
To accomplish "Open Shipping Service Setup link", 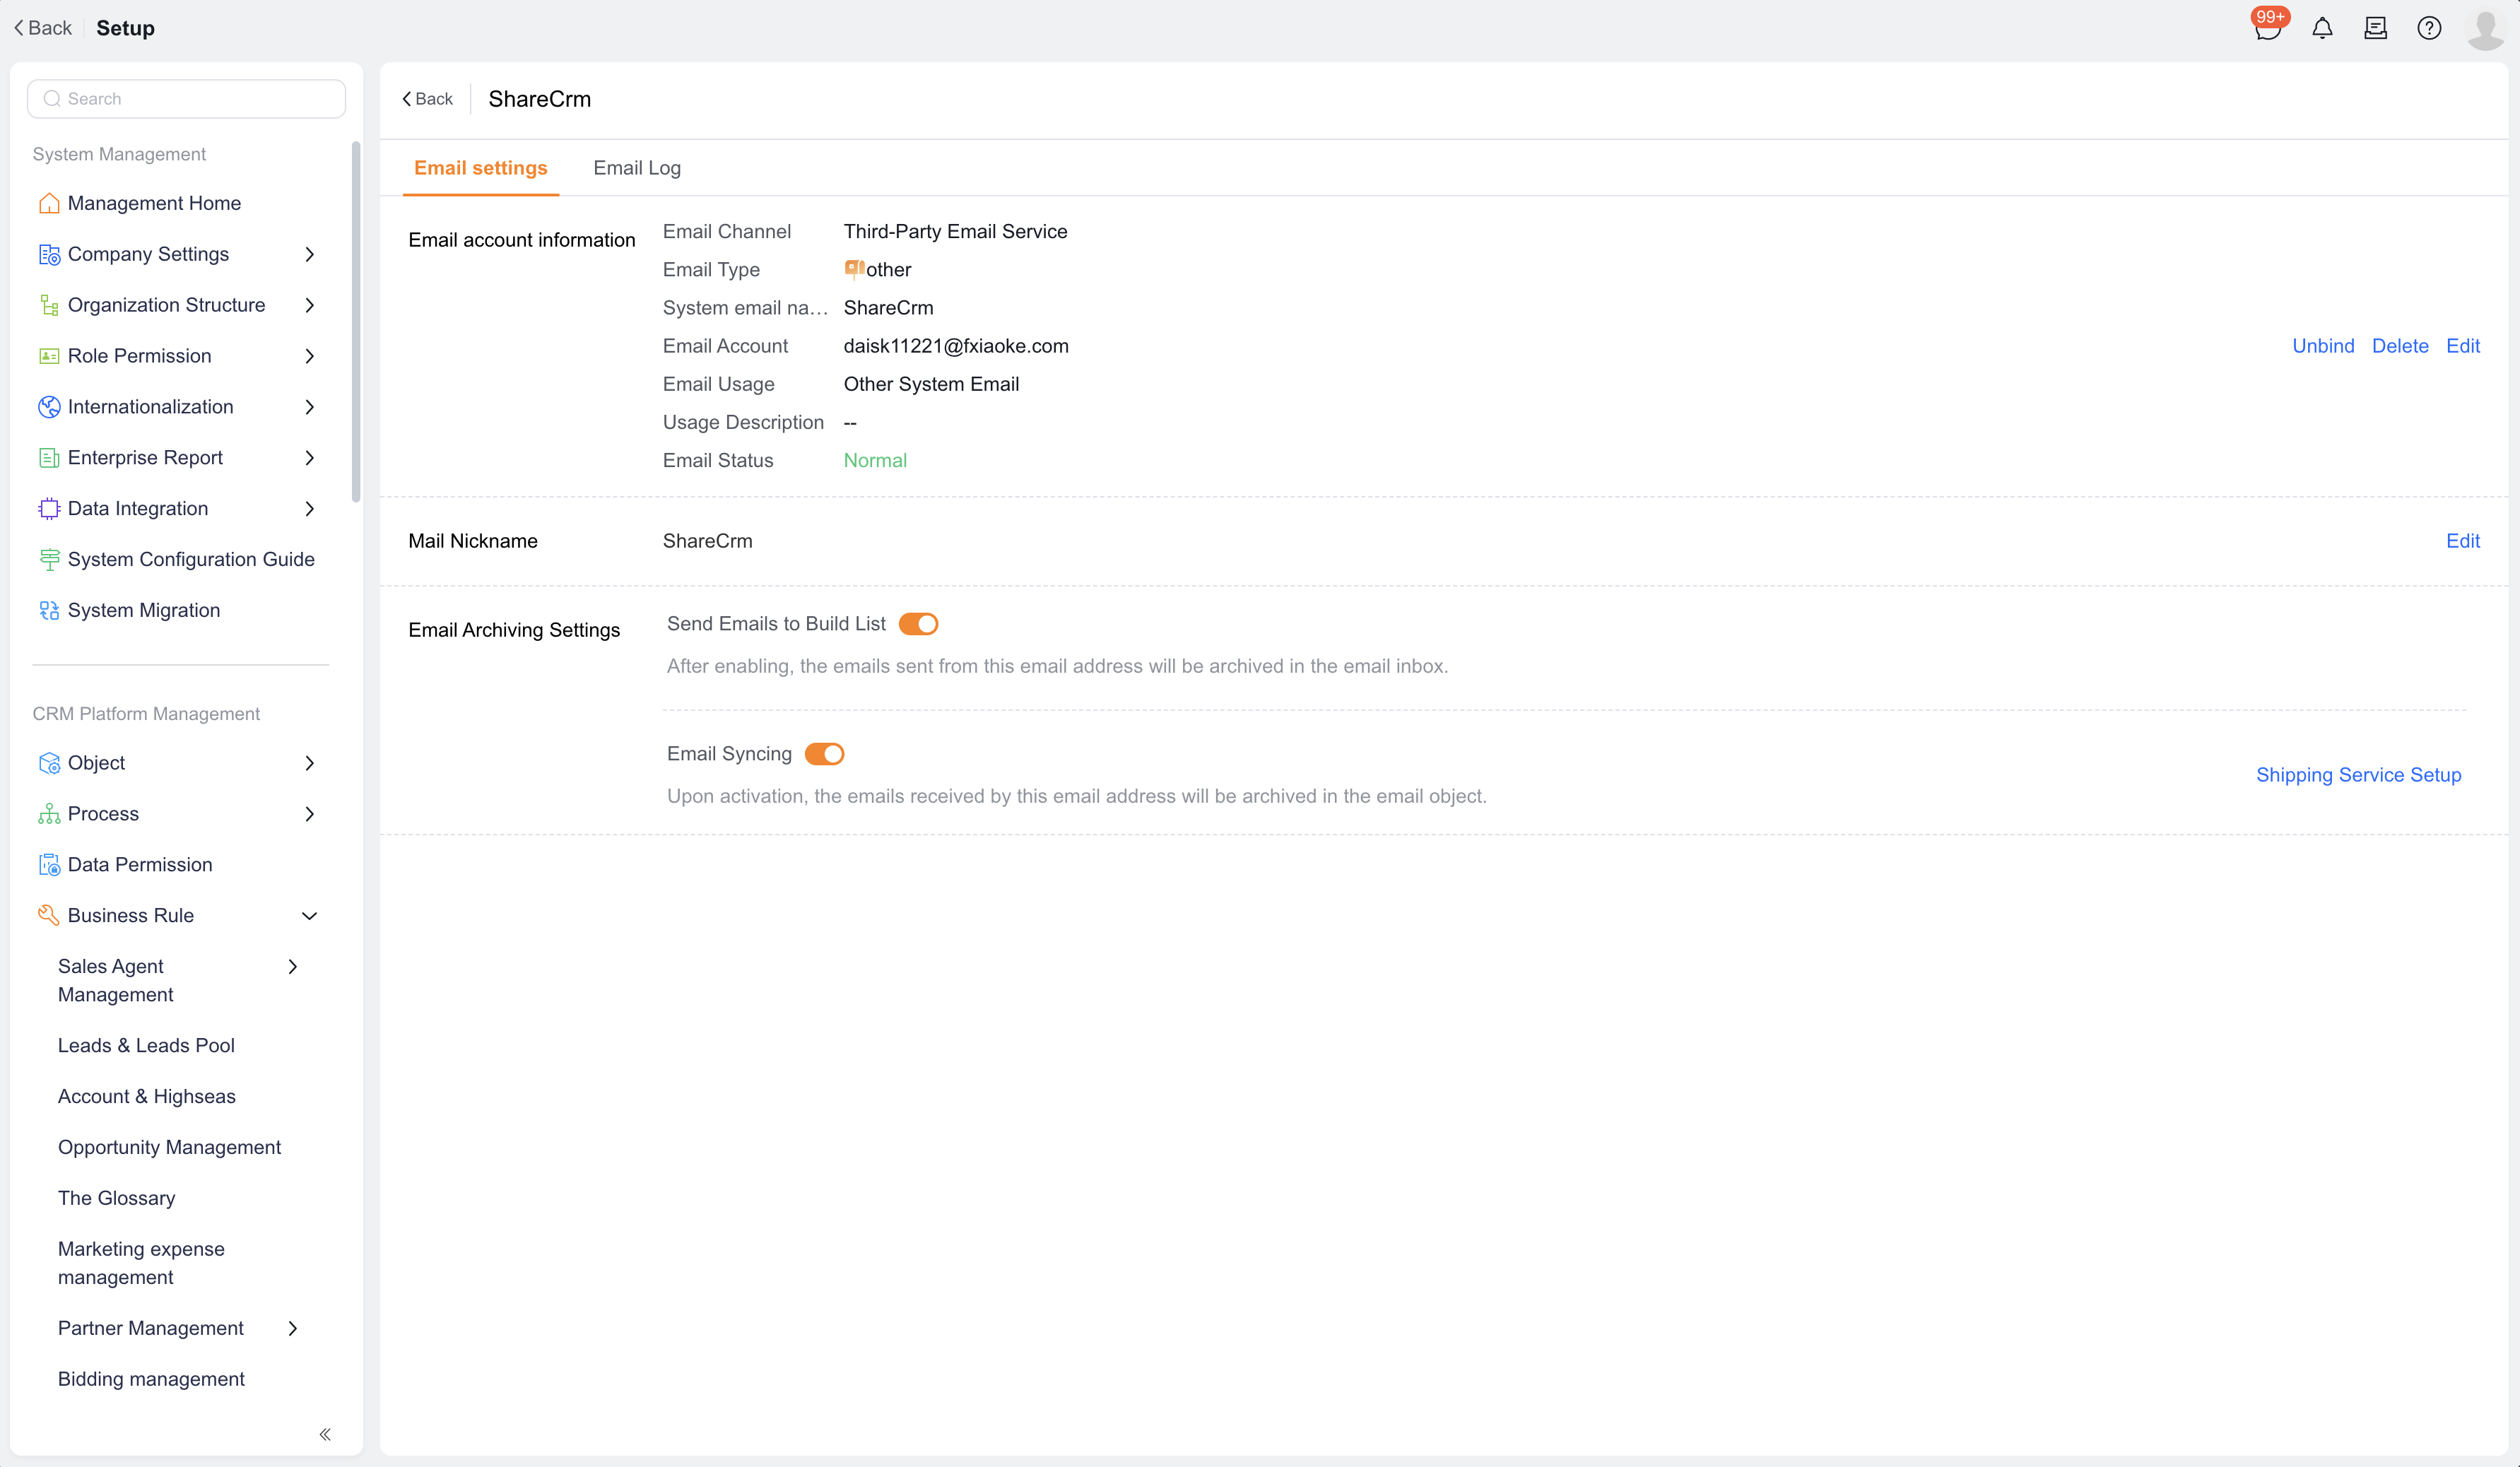I will (x=2358, y=775).
